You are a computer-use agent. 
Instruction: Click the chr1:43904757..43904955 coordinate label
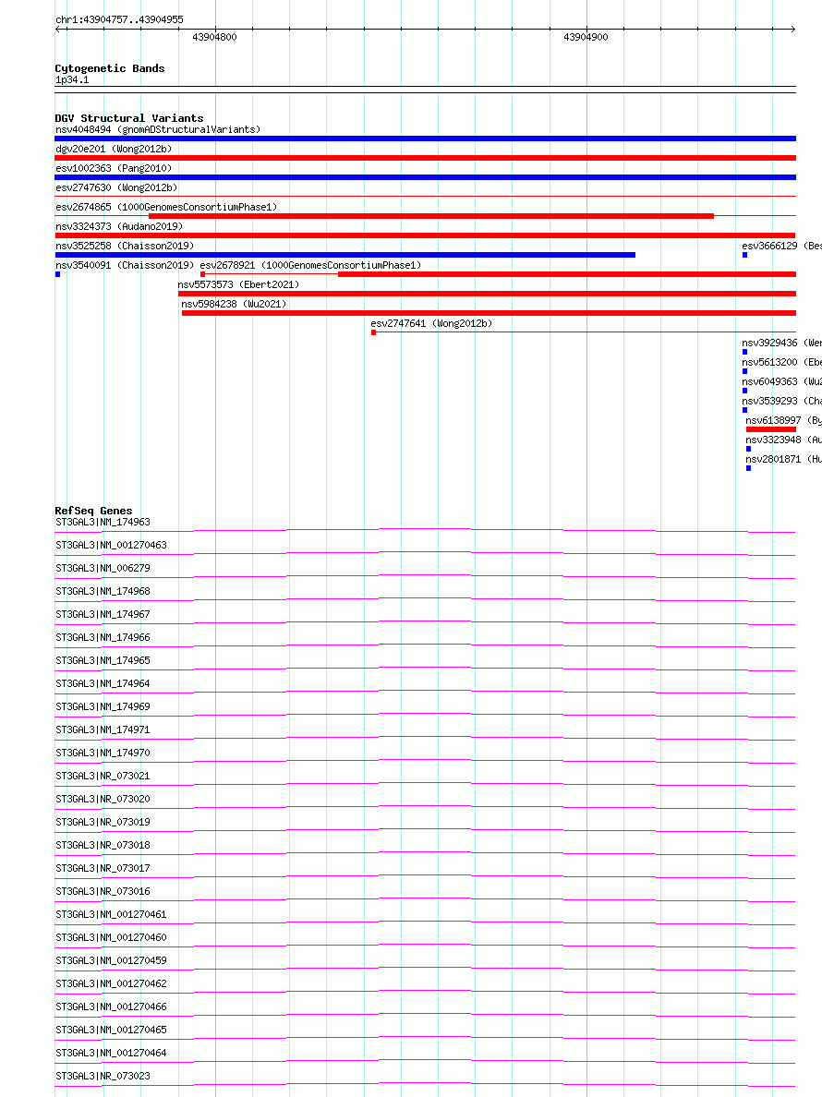point(119,19)
